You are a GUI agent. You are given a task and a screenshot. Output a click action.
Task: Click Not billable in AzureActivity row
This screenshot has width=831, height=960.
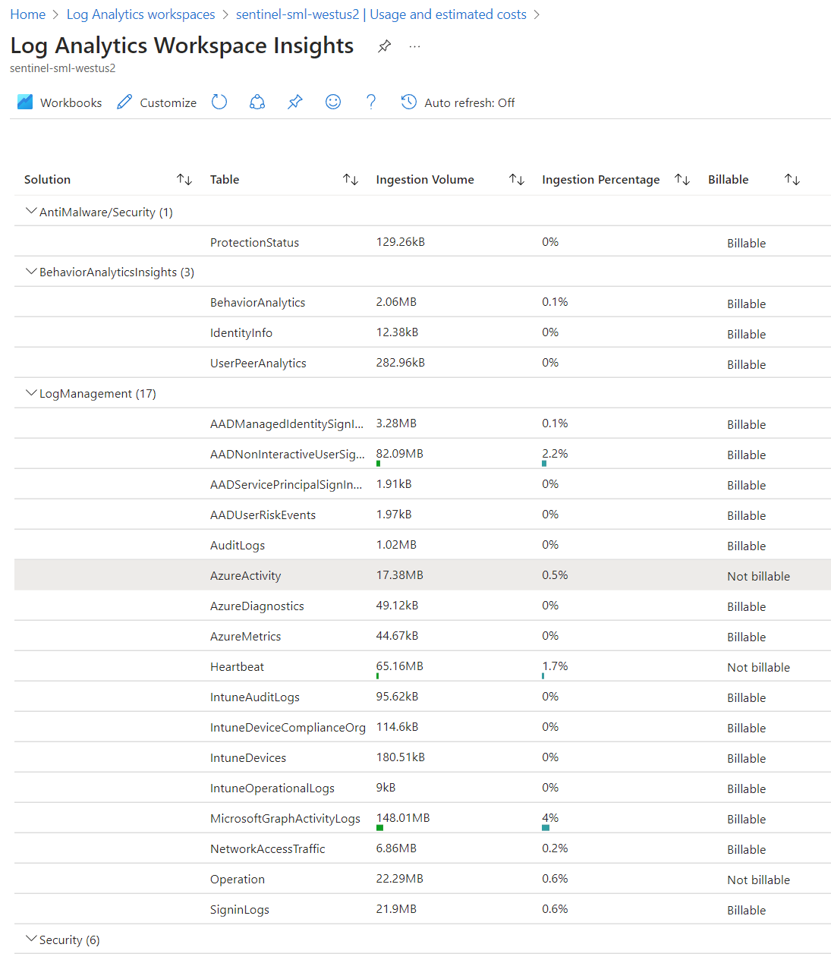tap(759, 577)
